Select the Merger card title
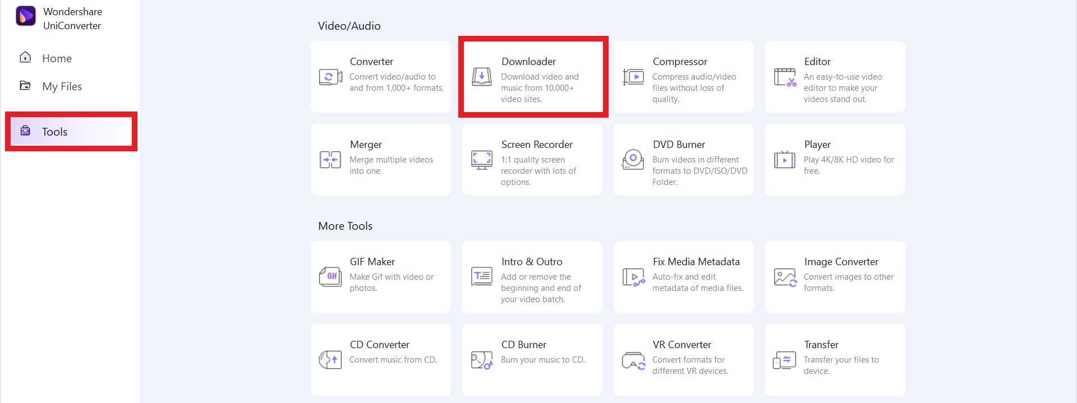1077x403 pixels. [x=366, y=144]
